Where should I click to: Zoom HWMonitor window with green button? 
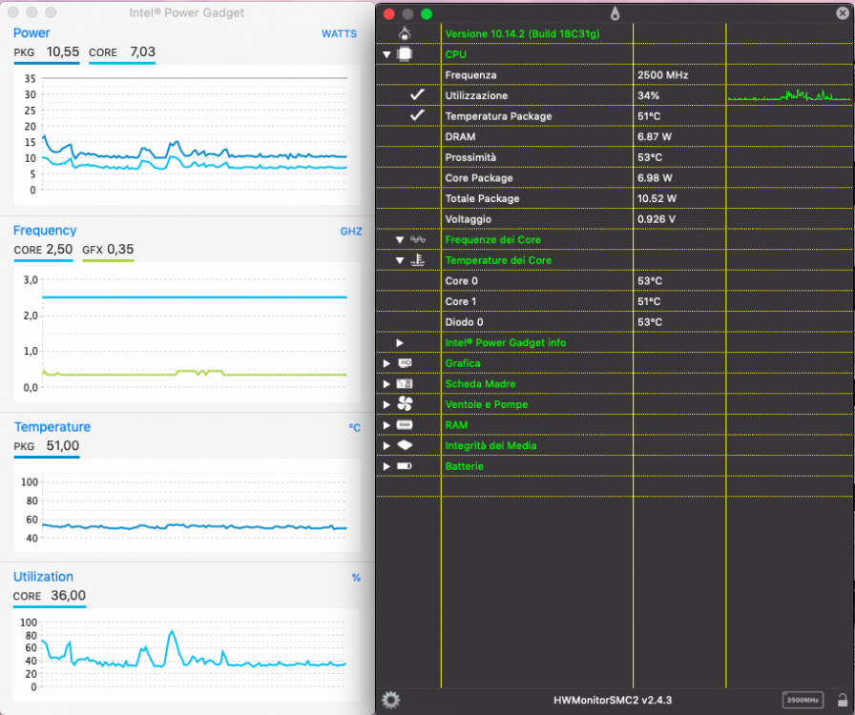click(427, 14)
